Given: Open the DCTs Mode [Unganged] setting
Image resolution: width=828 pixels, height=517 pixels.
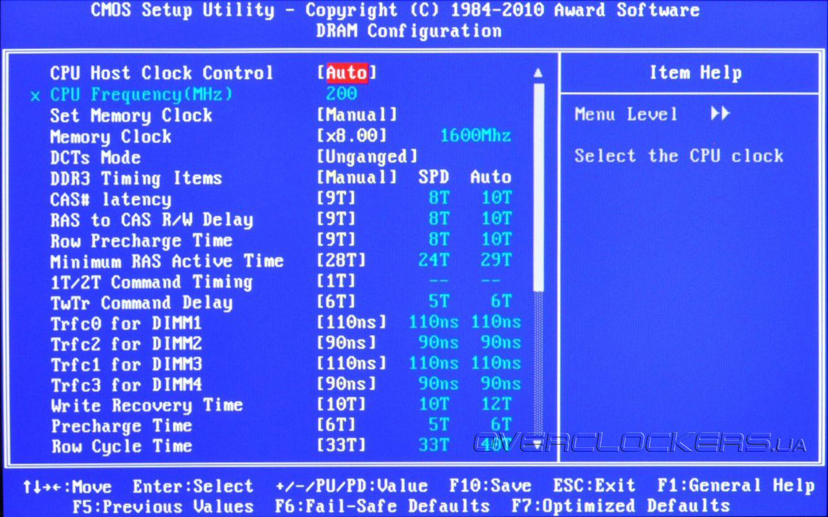Looking at the screenshot, I should (367, 157).
